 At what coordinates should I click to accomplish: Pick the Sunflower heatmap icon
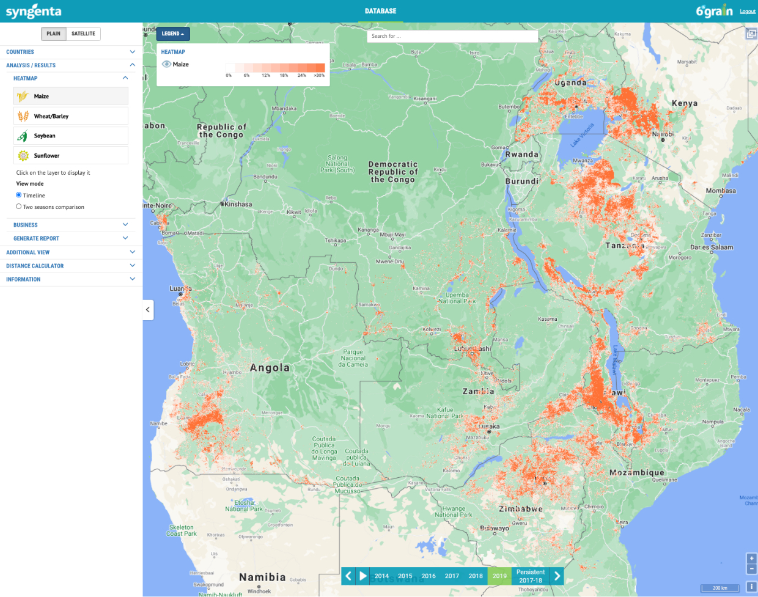pyautogui.click(x=23, y=156)
